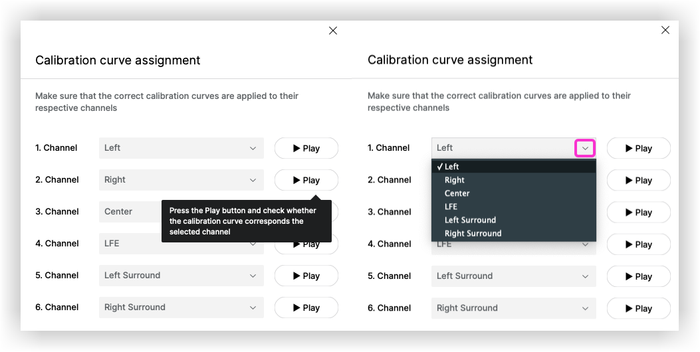Play channel 1 in the right dialog
This screenshot has width=700, height=352.
638,148
